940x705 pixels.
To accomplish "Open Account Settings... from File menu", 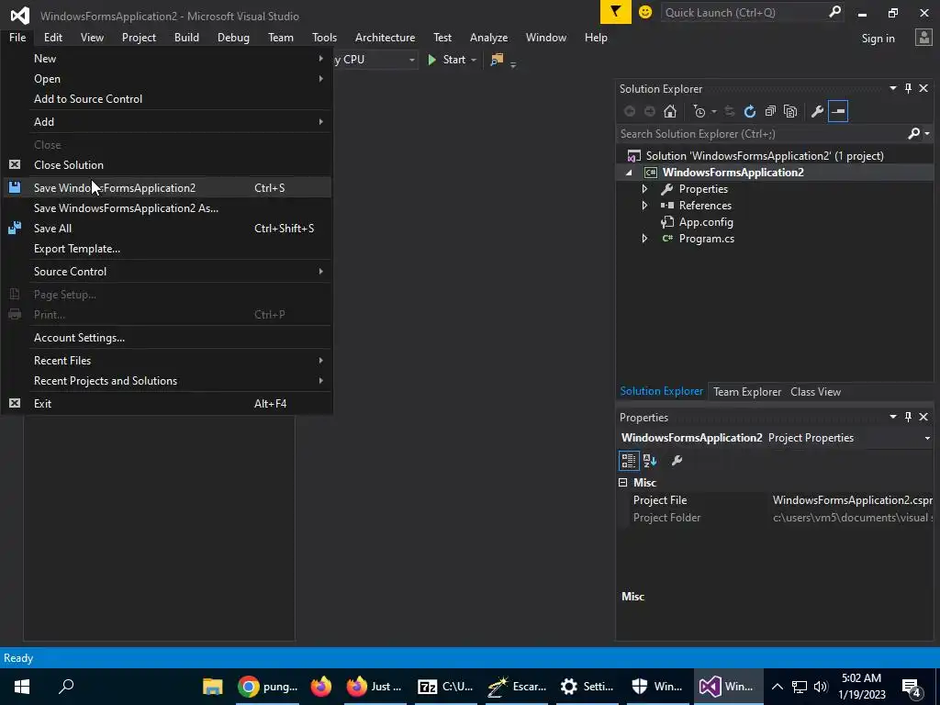I will tap(167, 338).
